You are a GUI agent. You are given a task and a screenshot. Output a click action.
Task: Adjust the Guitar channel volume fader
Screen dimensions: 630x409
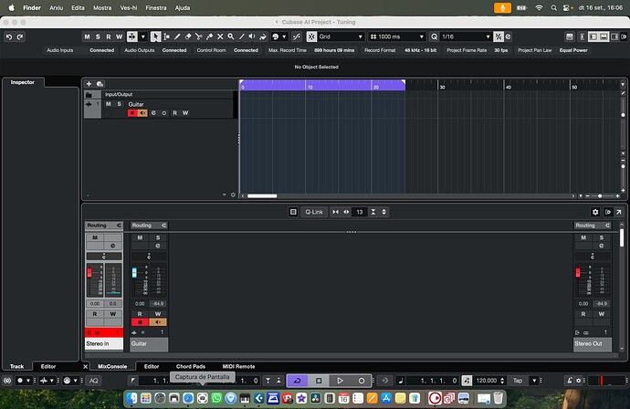point(134,272)
